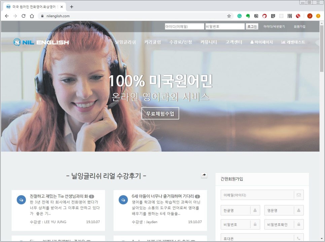Click the browser reload button
Image resolution: width=325 pixels, height=242 pixels.
tap(24, 16)
